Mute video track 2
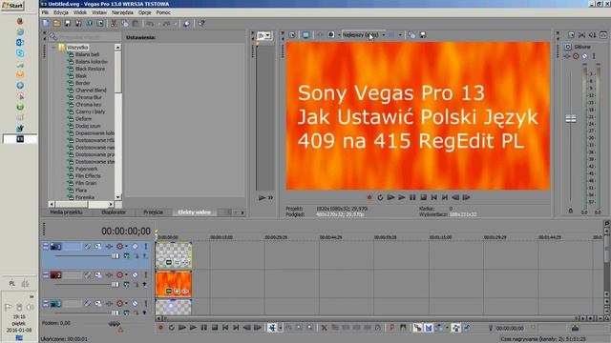This screenshot has height=343, width=611. [135, 275]
